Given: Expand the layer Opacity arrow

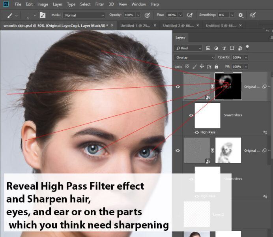Looking at the screenshot, I should [x=246, y=57].
